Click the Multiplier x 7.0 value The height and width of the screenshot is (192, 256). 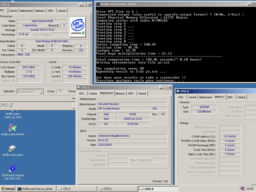[x=29, y=72]
